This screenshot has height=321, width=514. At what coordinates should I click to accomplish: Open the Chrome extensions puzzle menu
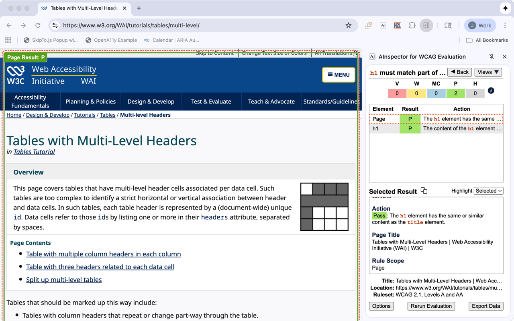click(x=412, y=25)
